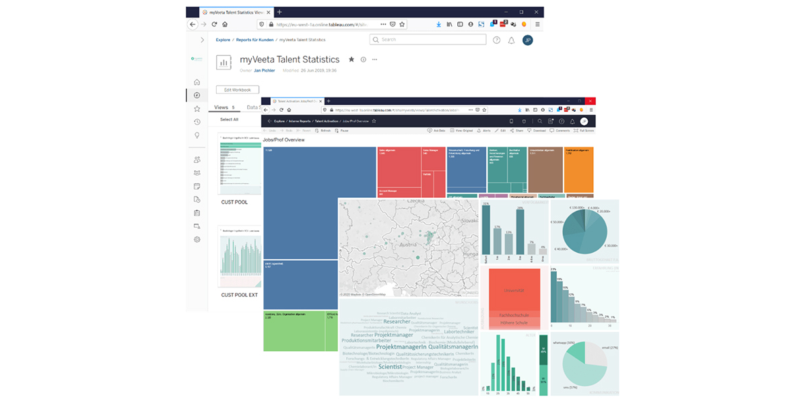Click Edit in the view toolbar
The width and height of the screenshot is (808, 404).
click(500, 131)
